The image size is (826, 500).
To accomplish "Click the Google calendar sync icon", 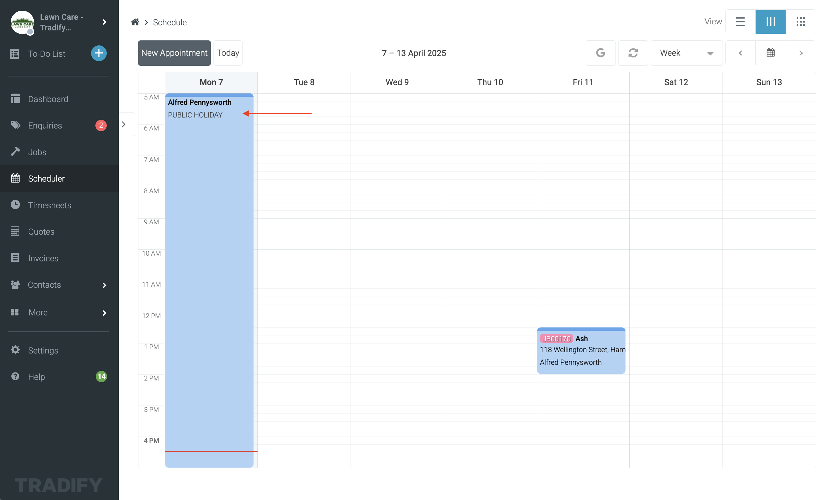I will pyautogui.click(x=600, y=53).
